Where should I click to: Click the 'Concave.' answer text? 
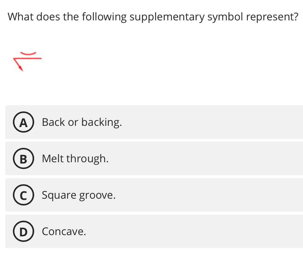[x=64, y=232]
